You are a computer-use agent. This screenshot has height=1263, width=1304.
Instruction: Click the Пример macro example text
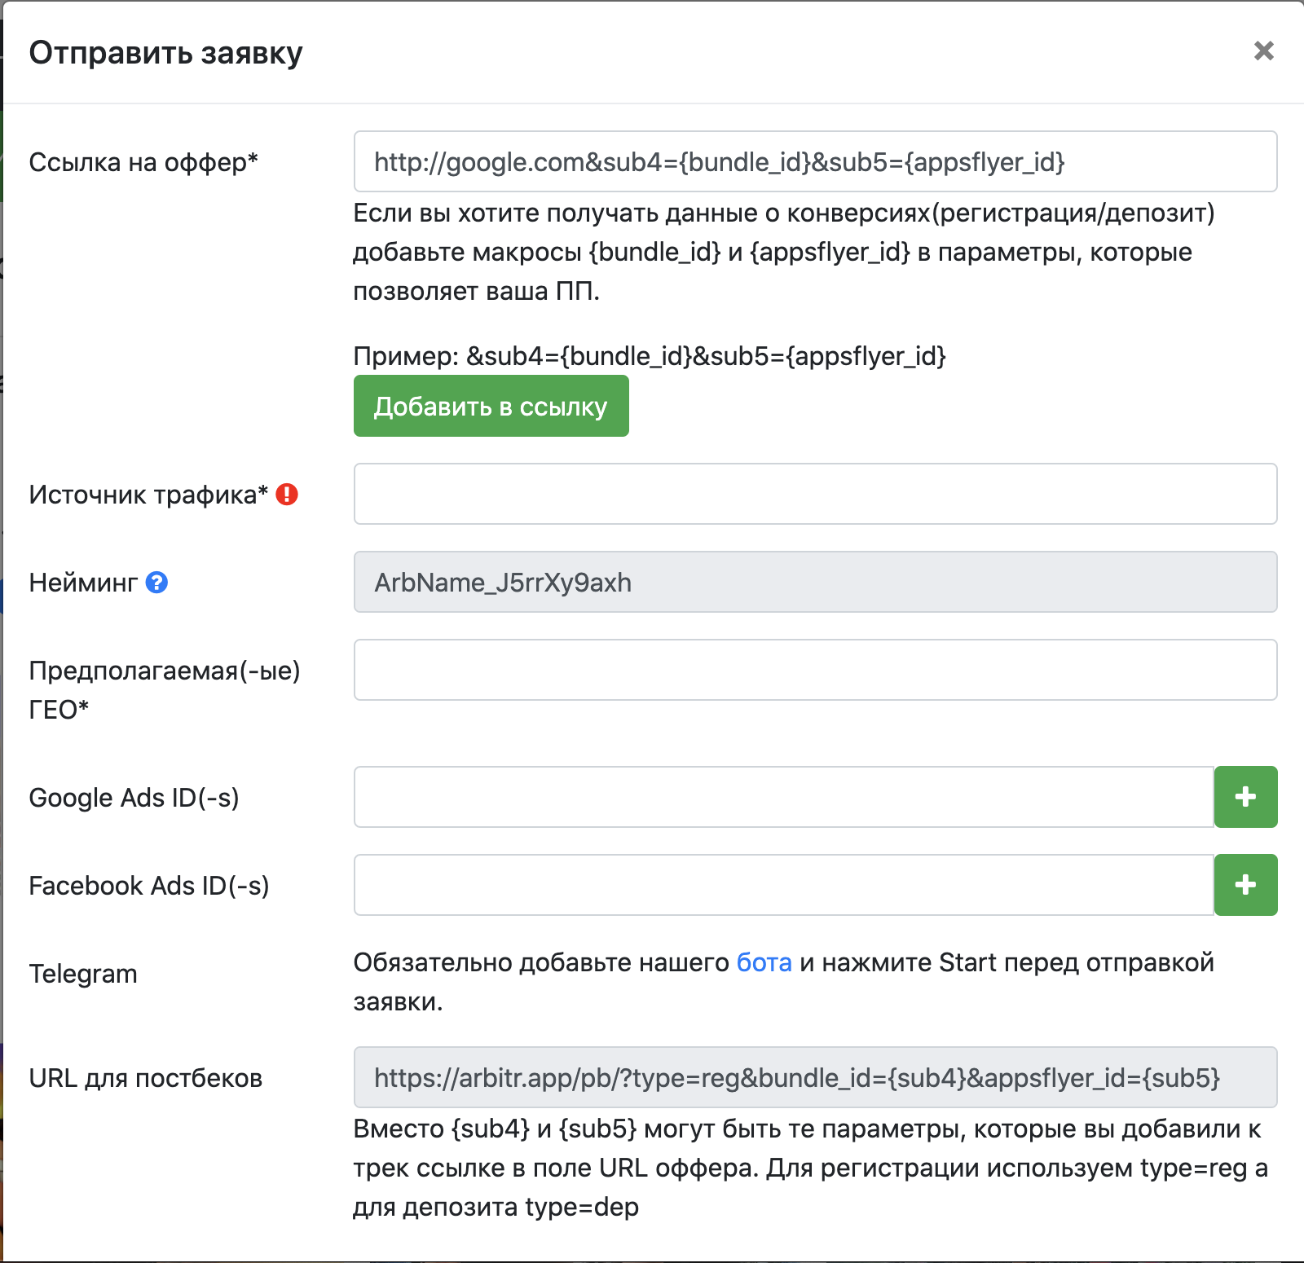tap(650, 356)
